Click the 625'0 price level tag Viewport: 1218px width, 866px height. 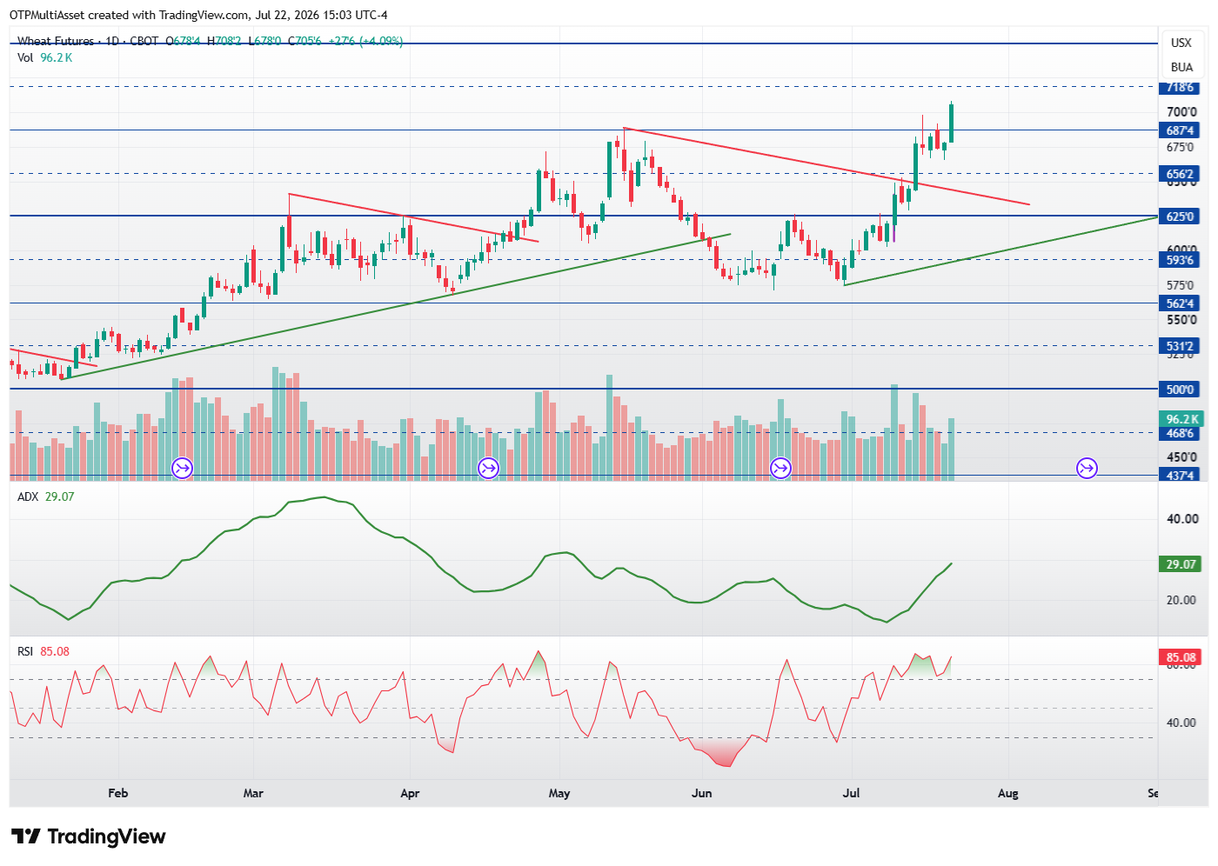click(x=1180, y=216)
